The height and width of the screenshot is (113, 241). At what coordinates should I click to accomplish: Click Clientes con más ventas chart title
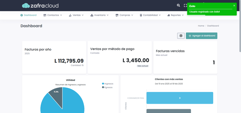click(x=169, y=79)
